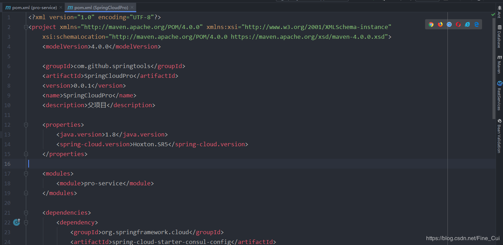503x245 pixels.
Task: Open the Ant tool window
Action: [500, 12]
